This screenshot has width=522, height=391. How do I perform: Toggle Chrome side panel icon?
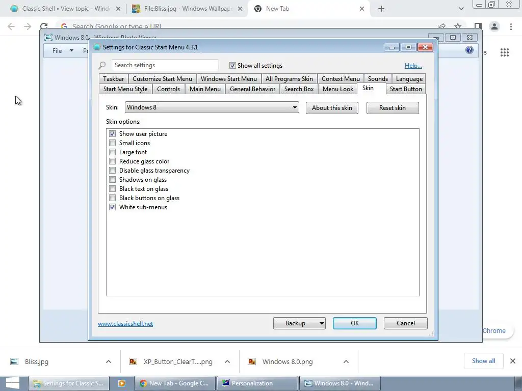[478, 26]
